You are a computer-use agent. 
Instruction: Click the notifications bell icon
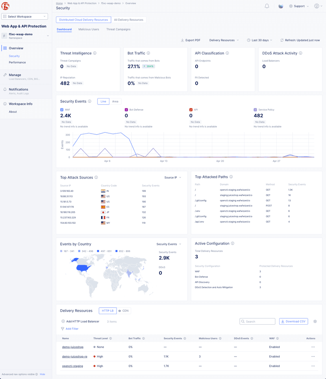coord(267,6)
